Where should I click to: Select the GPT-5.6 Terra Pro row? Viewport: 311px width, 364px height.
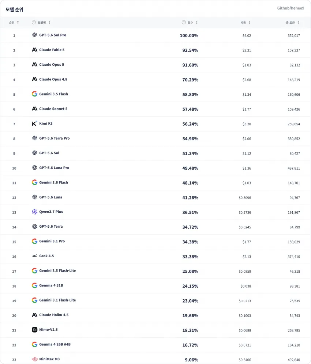[155, 139]
